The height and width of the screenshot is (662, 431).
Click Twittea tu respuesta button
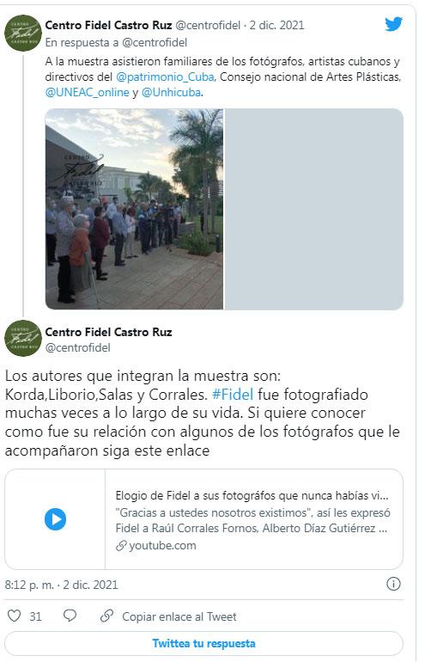(203, 643)
